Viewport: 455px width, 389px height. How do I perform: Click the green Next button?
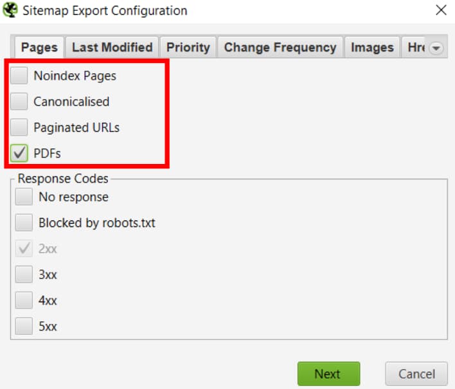pos(328,374)
